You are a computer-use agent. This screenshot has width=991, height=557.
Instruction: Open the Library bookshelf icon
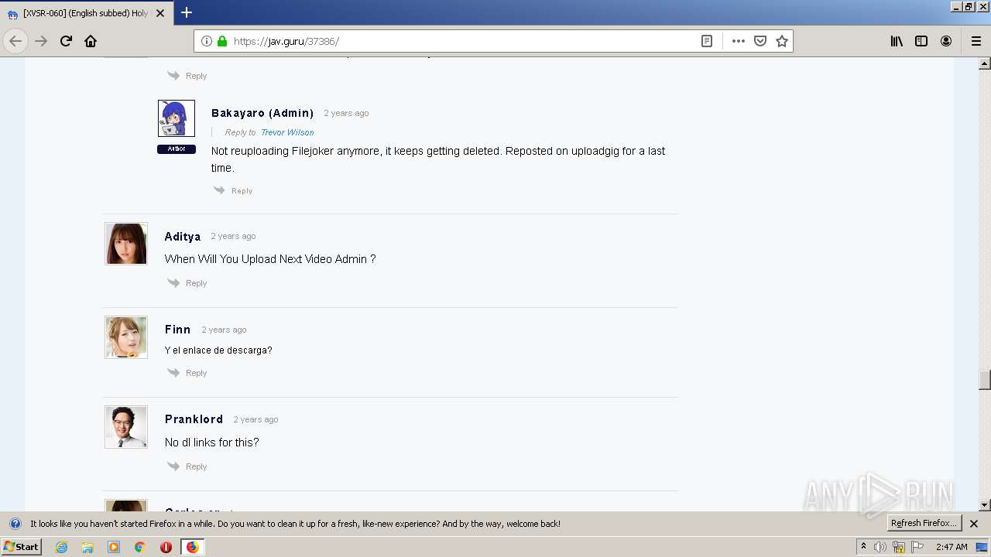[x=897, y=41]
